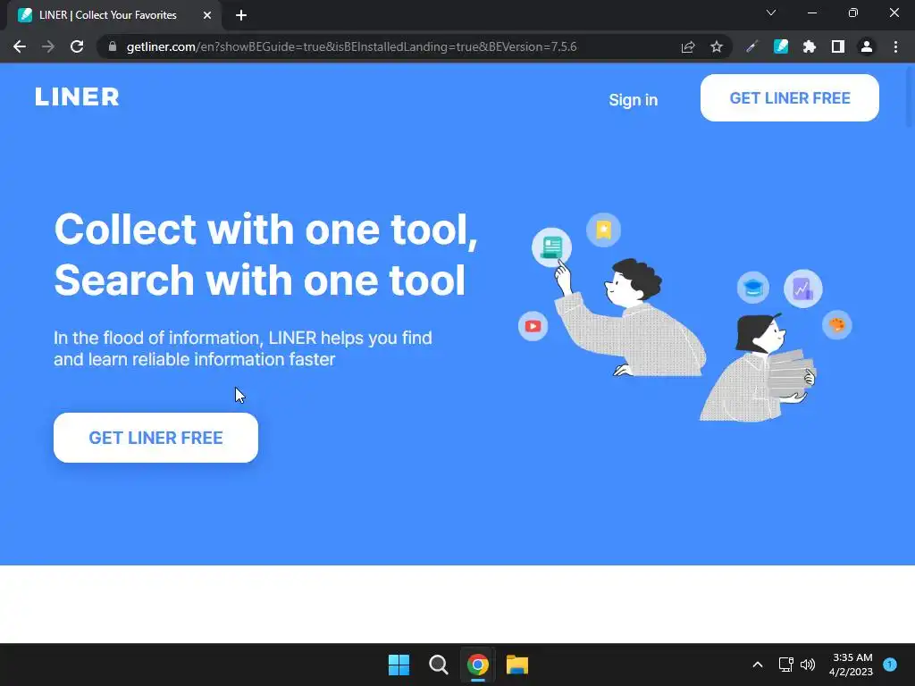Click GET LINER FREE below the hero text
Image resolution: width=915 pixels, height=686 pixels.
pyautogui.click(x=155, y=438)
